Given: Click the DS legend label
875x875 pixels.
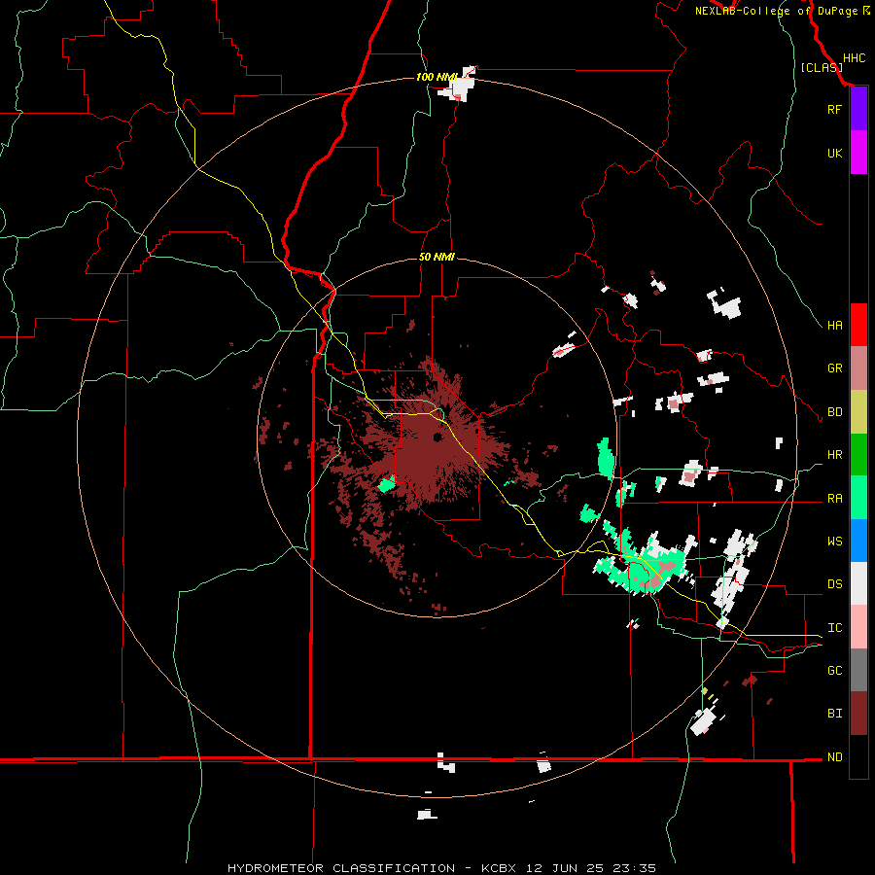Looking at the screenshot, I should click(x=834, y=584).
